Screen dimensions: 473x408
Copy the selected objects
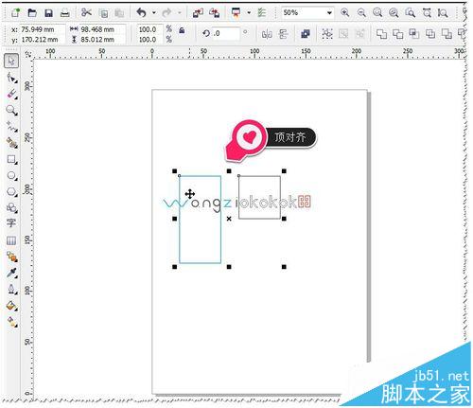coord(103,13)
